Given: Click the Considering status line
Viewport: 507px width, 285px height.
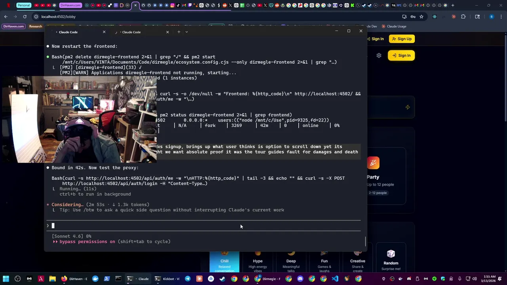Looking at the screenshot, I should tap(98, 205).
